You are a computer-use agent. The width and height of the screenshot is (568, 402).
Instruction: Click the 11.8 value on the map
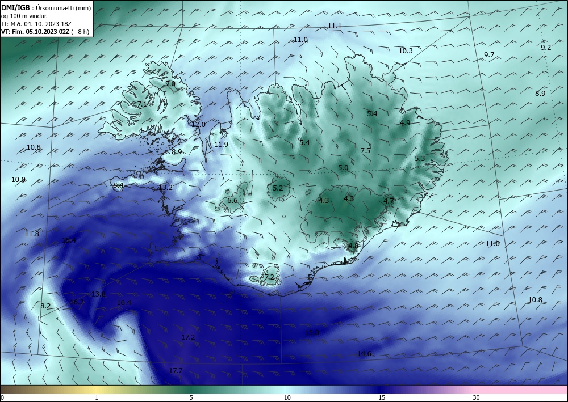pos(32,234)
